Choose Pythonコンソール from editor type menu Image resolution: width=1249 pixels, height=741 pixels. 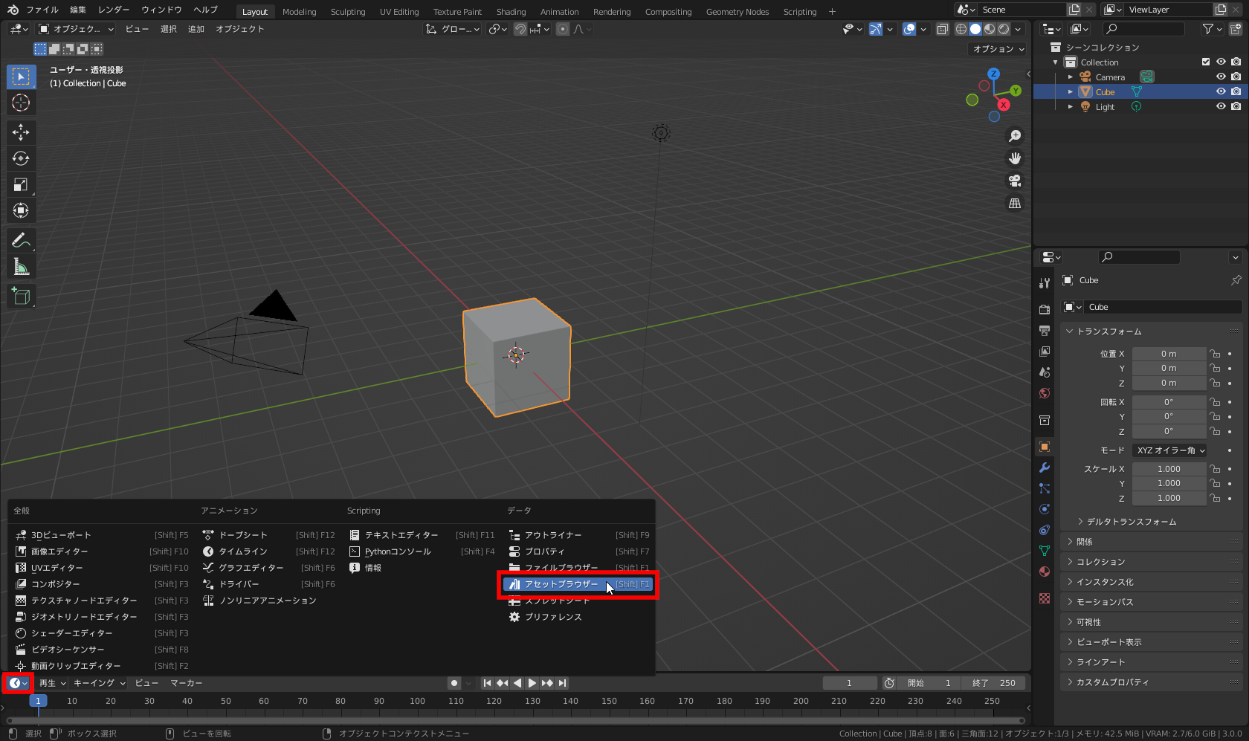coord(422,551)
